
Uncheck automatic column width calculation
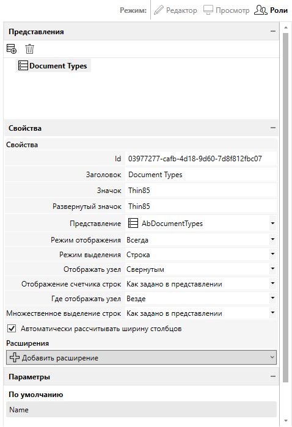point(12,329)
